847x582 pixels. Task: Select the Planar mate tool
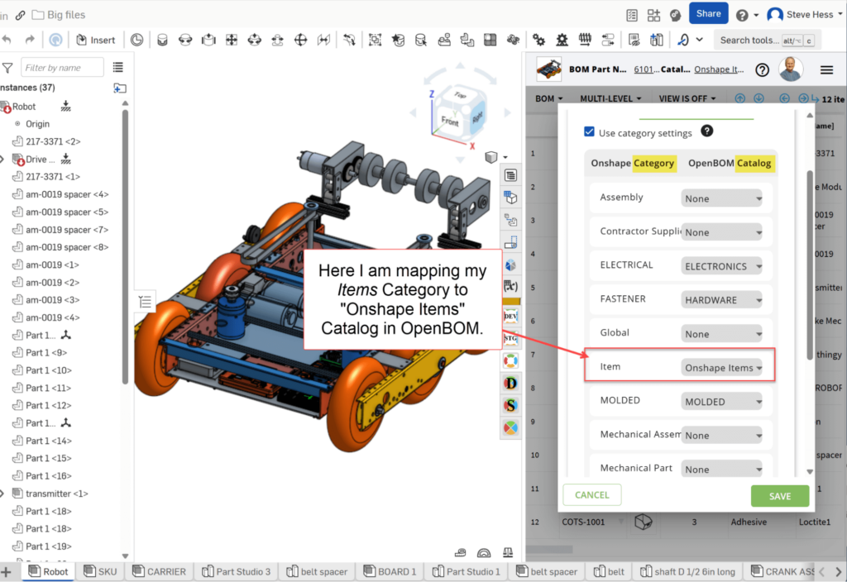(x=232, y=40)
